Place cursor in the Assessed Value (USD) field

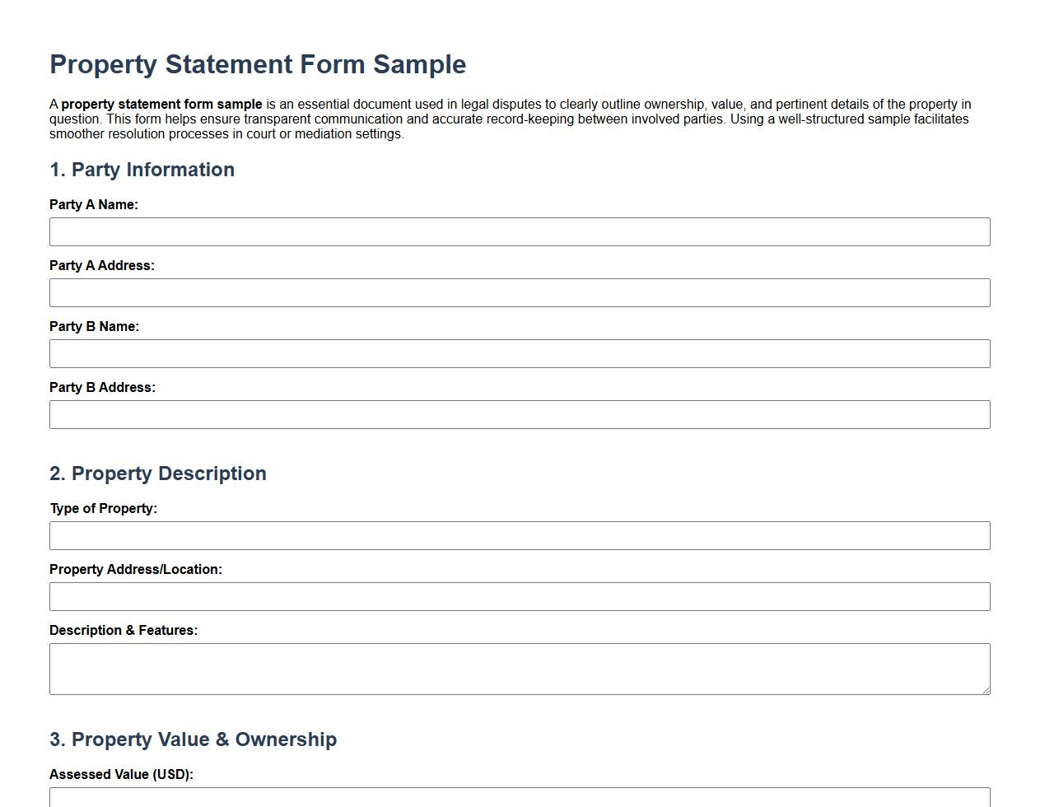tap(520, 800)
